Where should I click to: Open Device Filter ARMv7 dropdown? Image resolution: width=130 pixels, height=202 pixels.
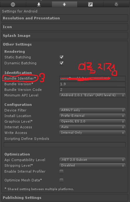pos(92,110)
